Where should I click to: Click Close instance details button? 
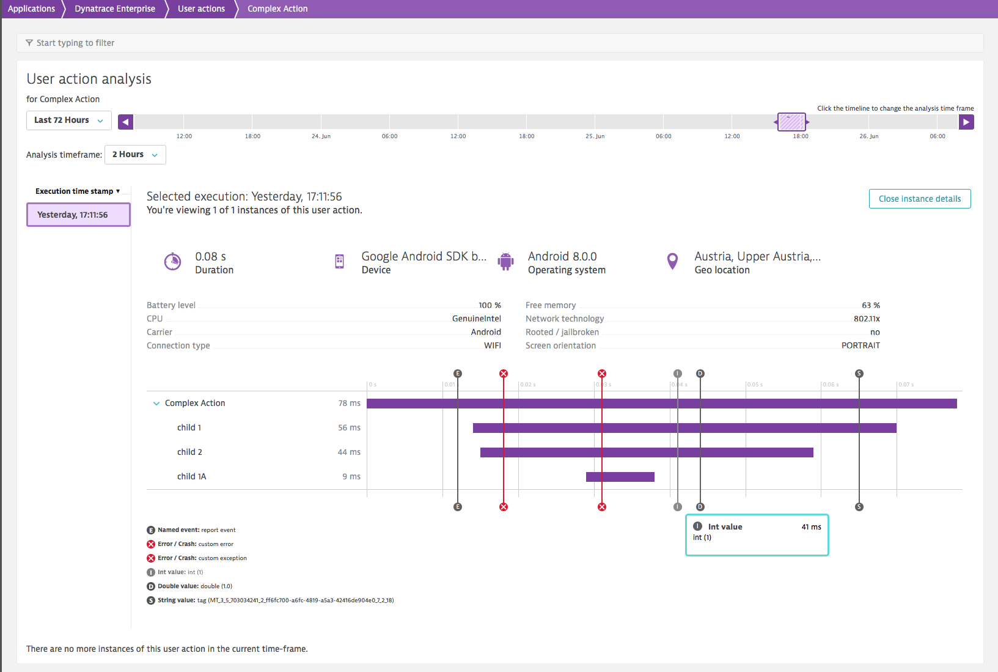click(919, 199)
